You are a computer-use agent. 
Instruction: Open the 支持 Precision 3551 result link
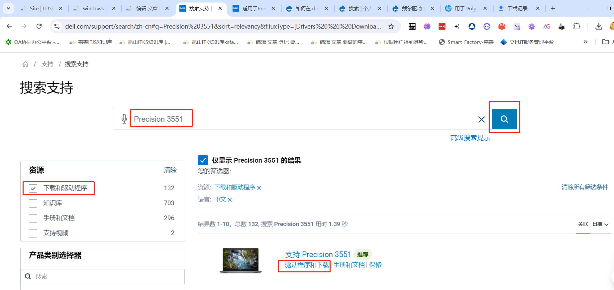click(318, 254)
